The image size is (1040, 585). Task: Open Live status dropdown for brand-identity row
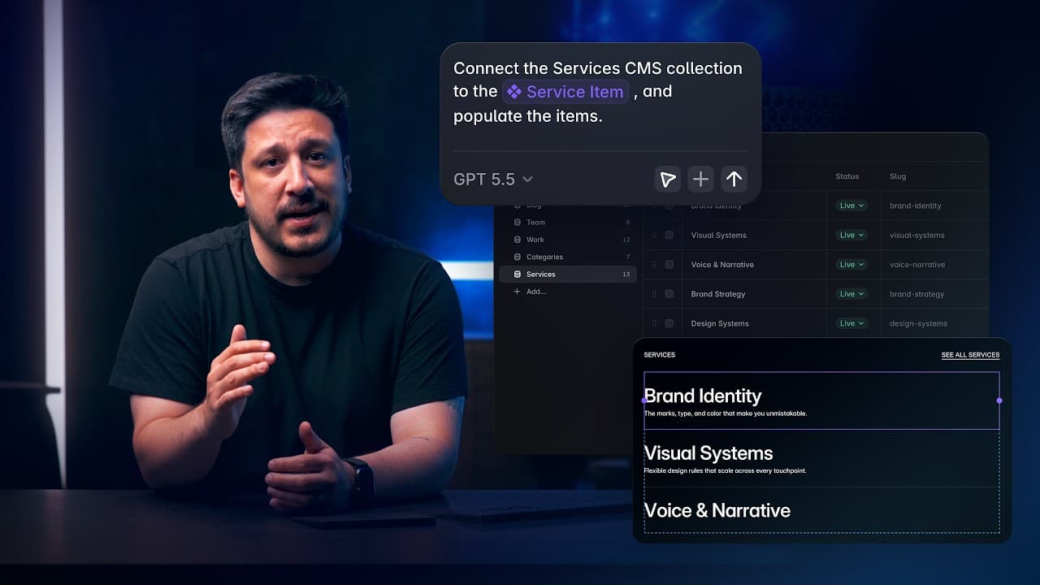(851, 206)
